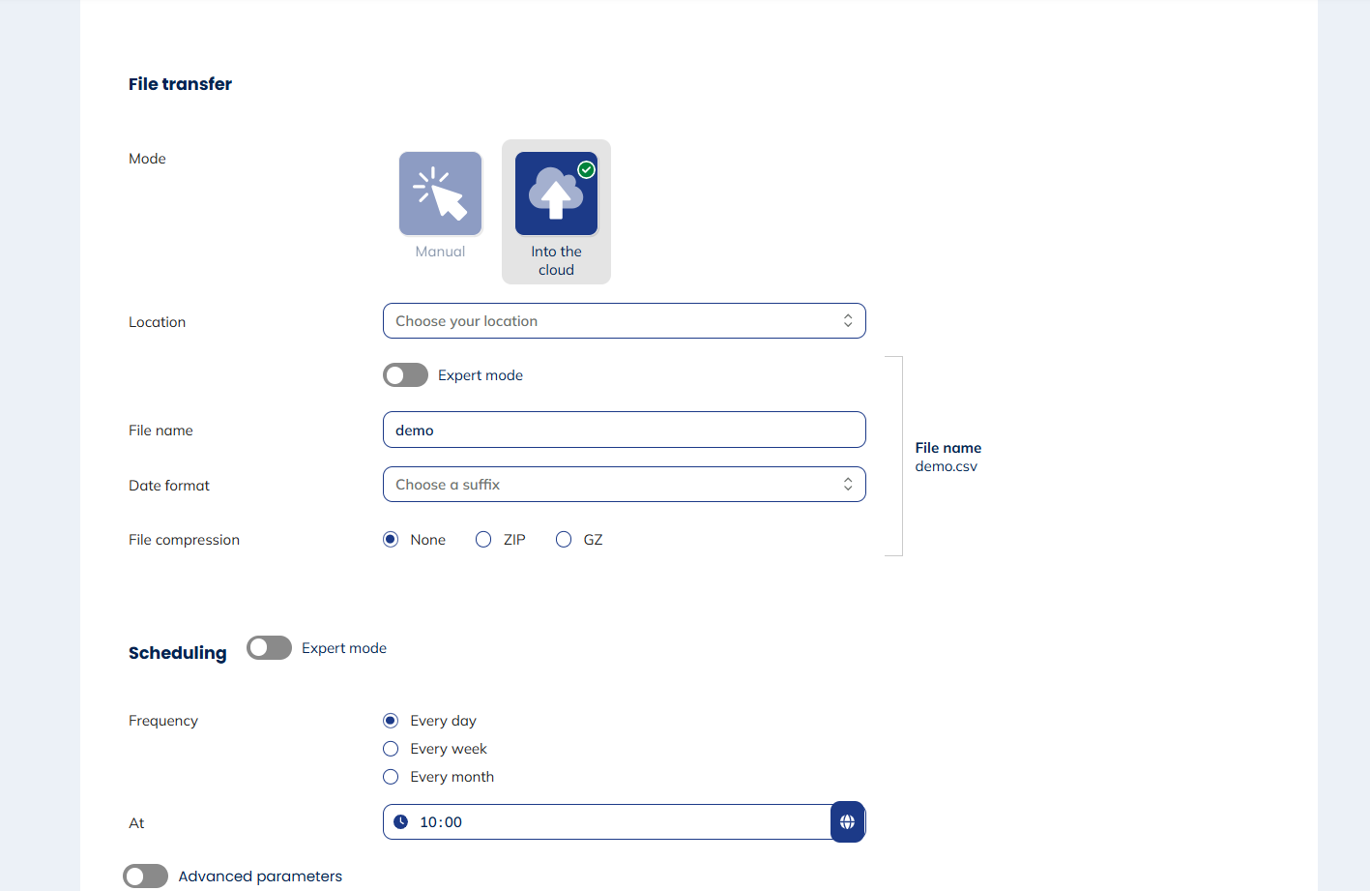The height and width of the screenshot is (891, 1370).
Task: Select ZIP file compression
Action: pos(483,539)
